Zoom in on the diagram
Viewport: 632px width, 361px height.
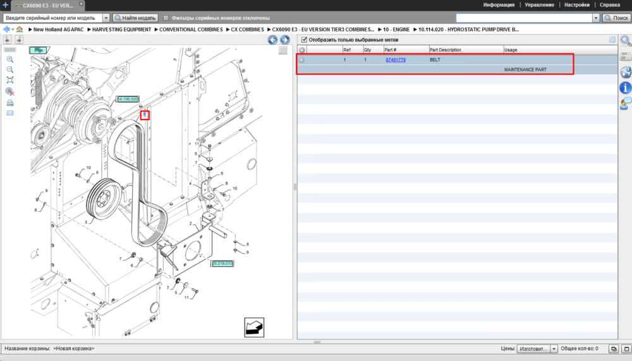point(9,59)
